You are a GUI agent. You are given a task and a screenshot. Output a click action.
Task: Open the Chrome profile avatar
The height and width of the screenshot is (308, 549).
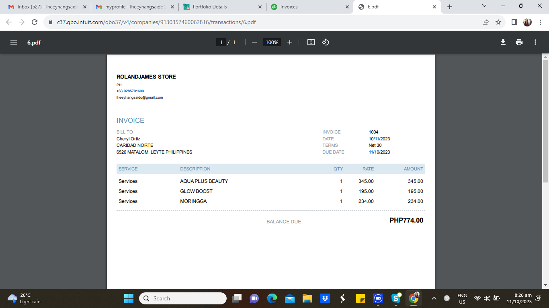coord(527,22)
